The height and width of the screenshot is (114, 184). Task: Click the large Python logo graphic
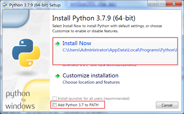point(25,52)
